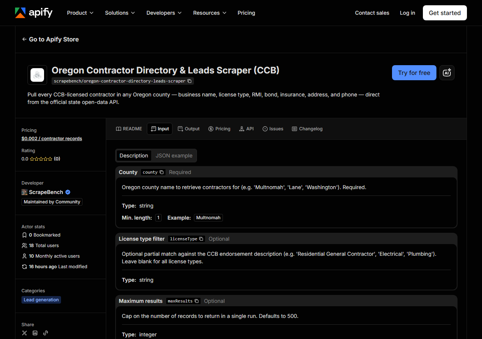Switch to the Output tab
Viewport: 482px width, 339px height.
pyautogui.click(x=189, y=129)
